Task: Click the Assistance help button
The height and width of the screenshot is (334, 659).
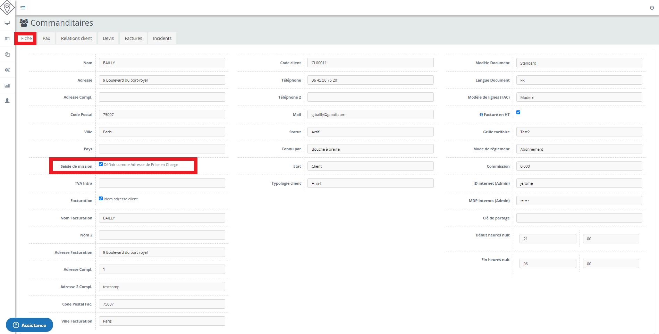Action: [29, 325]
